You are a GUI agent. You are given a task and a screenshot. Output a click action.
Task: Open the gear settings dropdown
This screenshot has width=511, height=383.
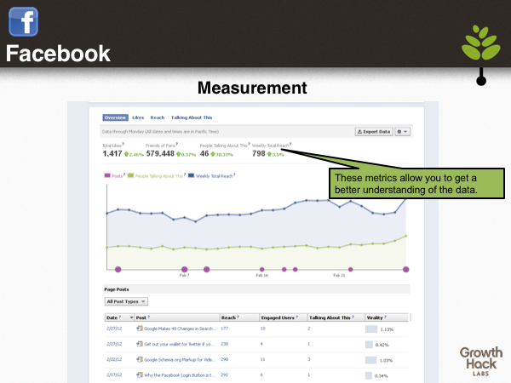(x=403, y=132)
